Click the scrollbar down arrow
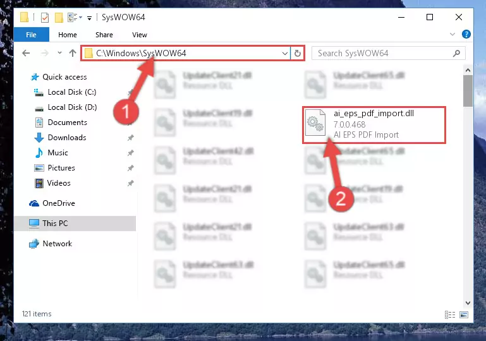The image size is (486, 341). coord(468,302)
